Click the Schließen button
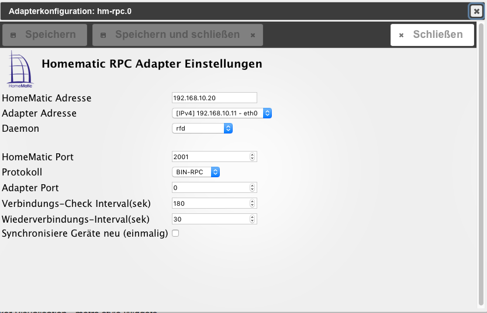 pos(431,35)
